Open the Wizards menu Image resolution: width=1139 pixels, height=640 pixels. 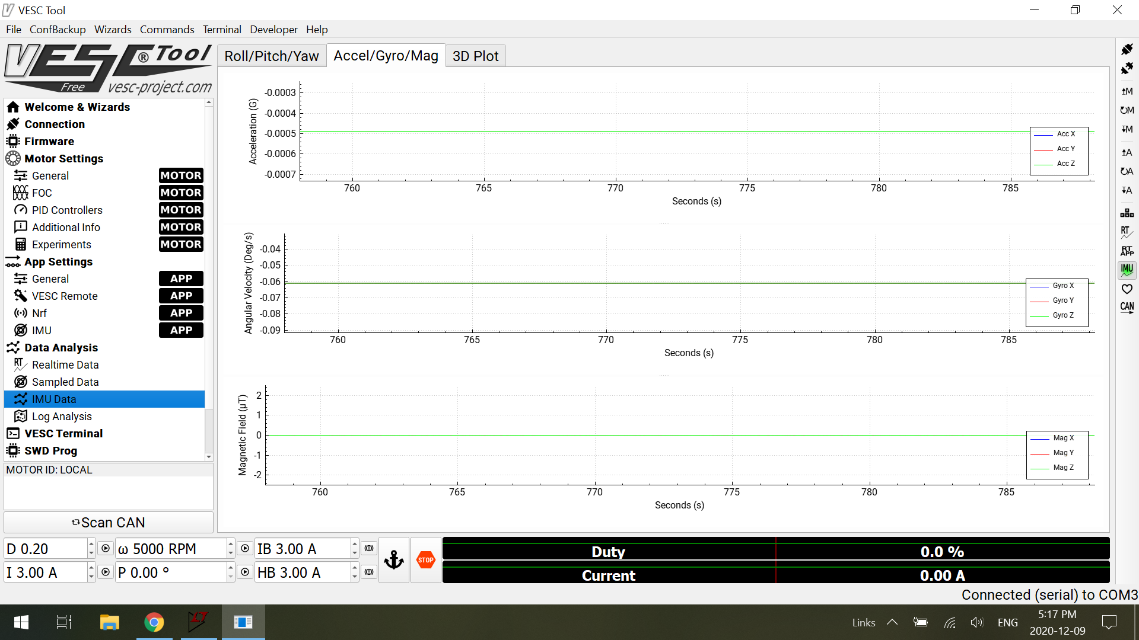pos(113,30)
